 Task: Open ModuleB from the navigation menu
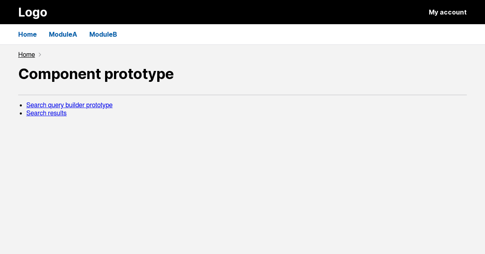tap(103, 34)
